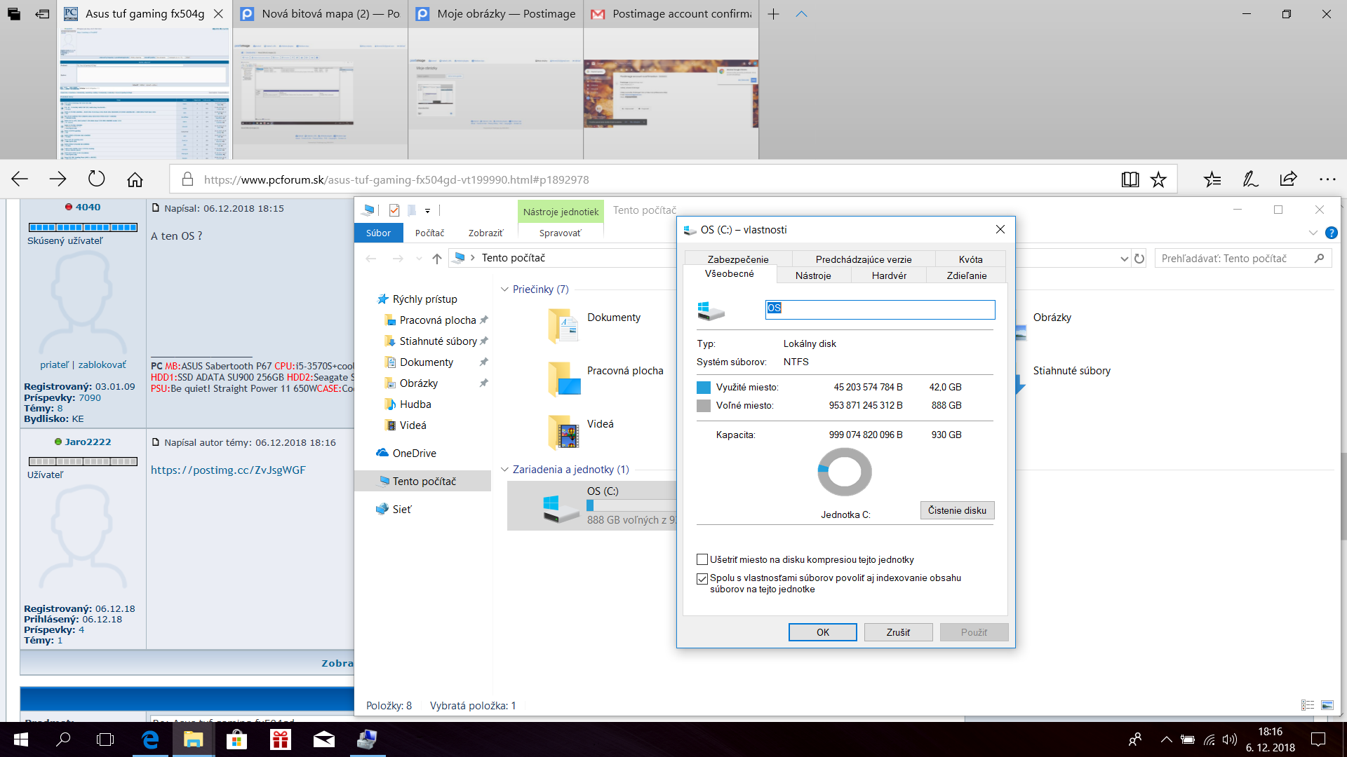Enable compress drive to save space checkbox
Viewport: 1347px width, 757px height.
click(x=702, y=559)
